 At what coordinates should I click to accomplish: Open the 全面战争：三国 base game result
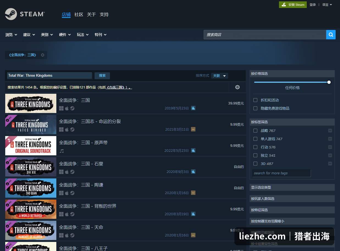click(x=125, y=103)
